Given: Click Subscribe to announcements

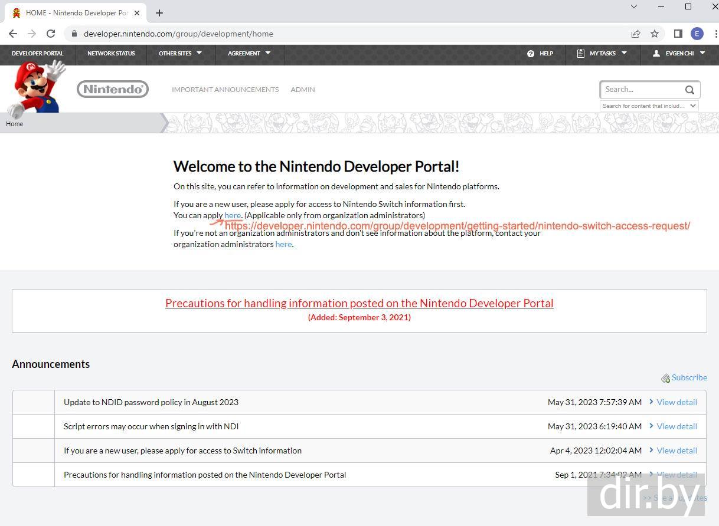Looking at the screenshot, I should pyautogui.click(x=688, y=377).
